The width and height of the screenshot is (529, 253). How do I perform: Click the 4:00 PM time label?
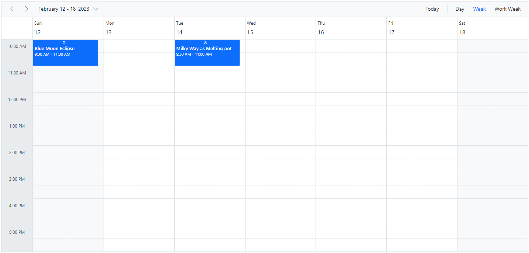pos(17,206)
